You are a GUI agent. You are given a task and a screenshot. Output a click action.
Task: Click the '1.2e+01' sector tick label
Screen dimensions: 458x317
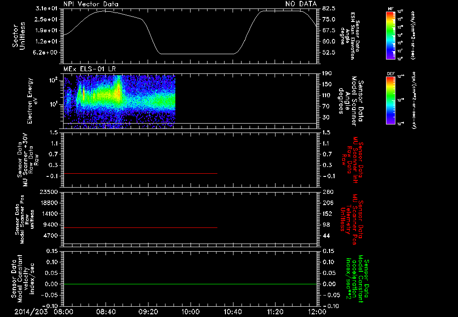[47, 42]
